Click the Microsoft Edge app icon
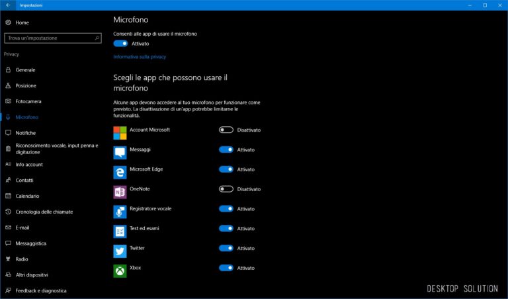The width and height of the screenshot is (508, 299). (120, 172)
